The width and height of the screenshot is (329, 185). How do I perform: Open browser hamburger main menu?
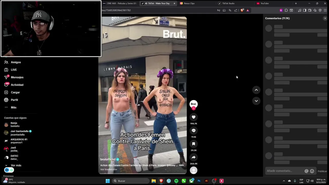(x=325, y=10)
